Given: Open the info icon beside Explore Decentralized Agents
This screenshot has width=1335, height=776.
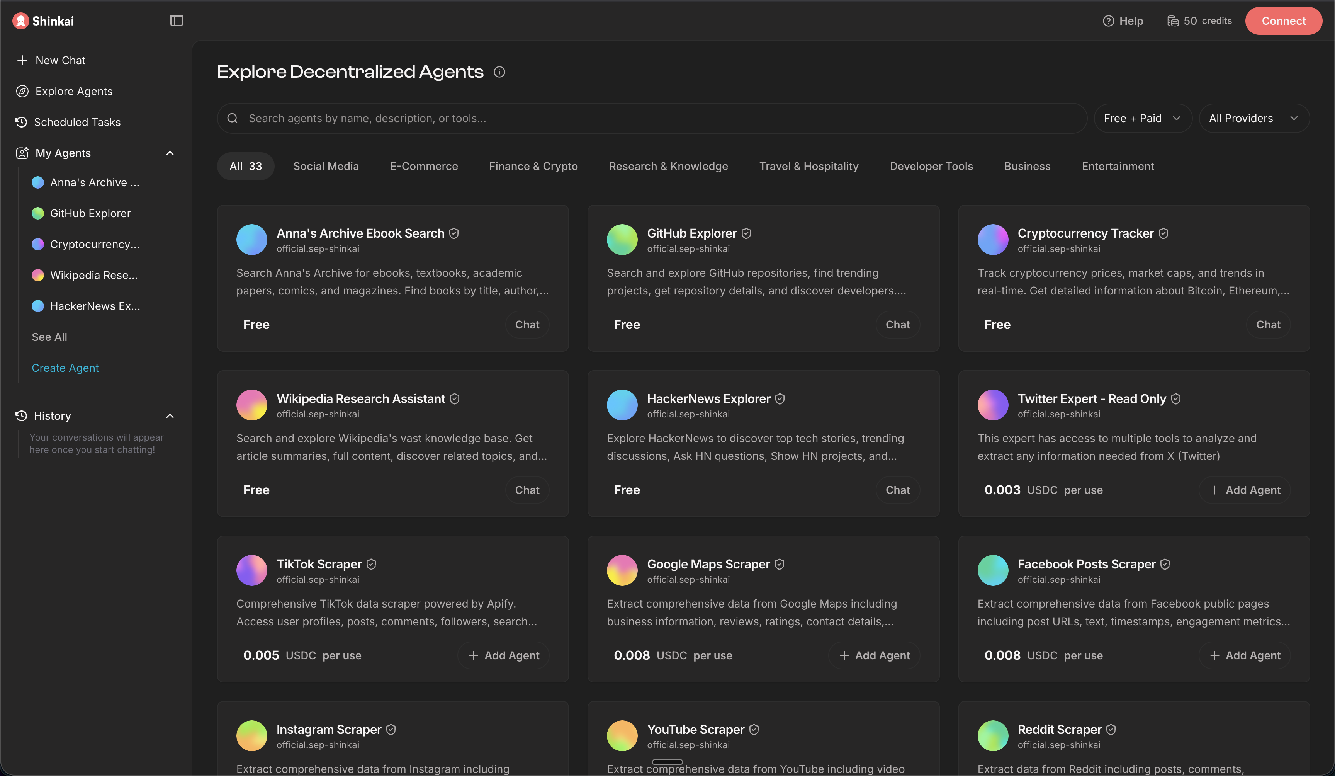Looking at the screenshot, I should [x=499, y=71].
